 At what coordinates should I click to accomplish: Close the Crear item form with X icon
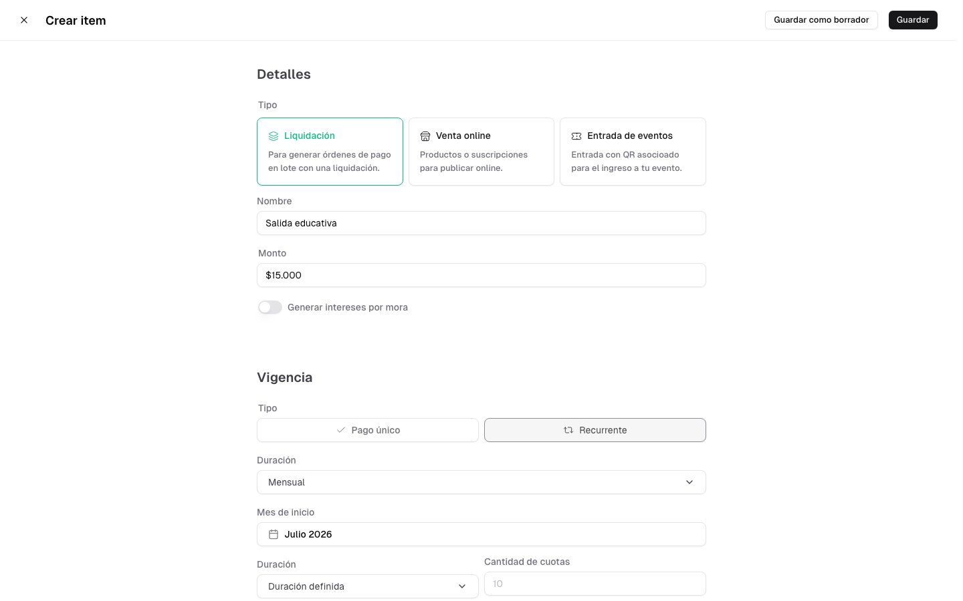(24, 20)
